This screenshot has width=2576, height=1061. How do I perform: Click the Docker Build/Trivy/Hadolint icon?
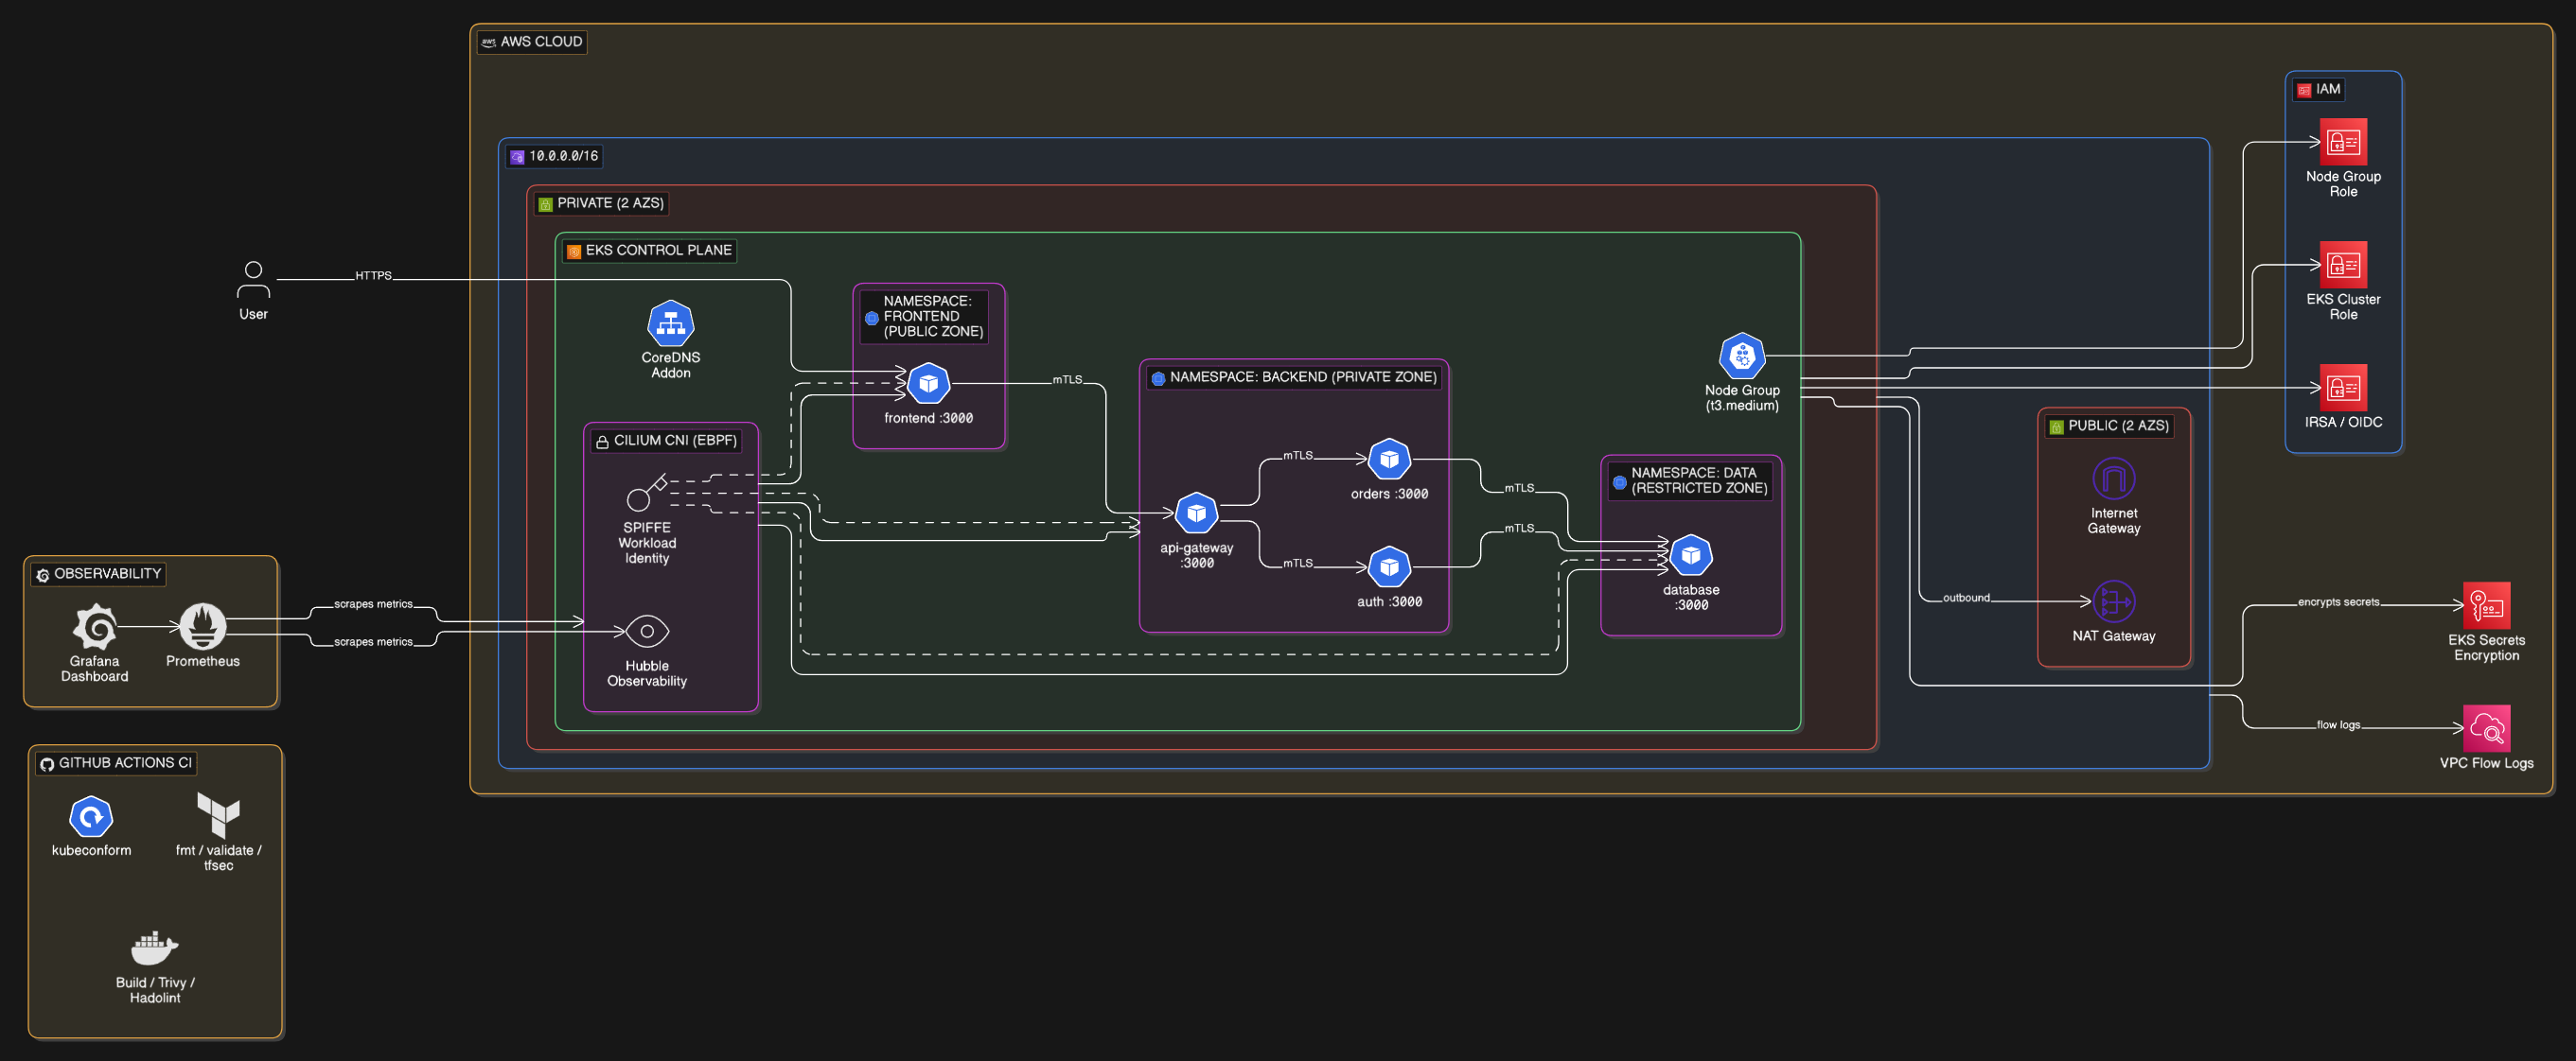coord(155,948)
